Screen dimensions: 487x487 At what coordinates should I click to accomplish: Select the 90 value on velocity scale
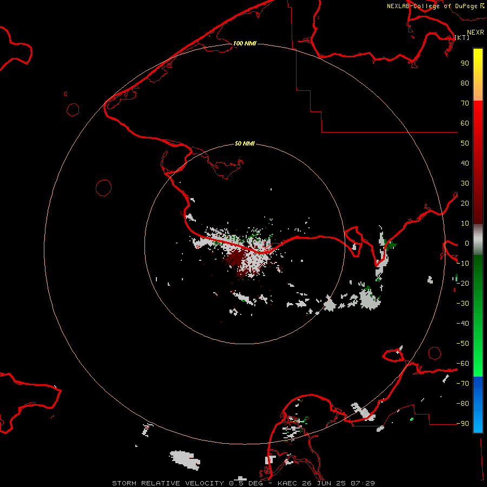(465, 63)
